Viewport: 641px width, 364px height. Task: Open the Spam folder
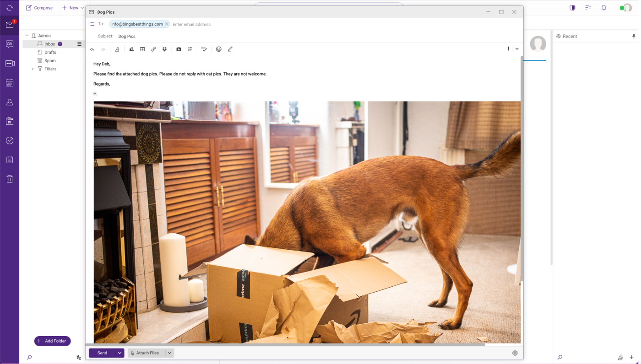click(50, 60)
